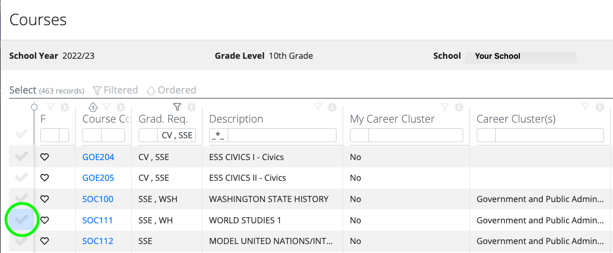Click heart icon for SOC112 course
The height and width of the screenshot is (253, 613).
(44, 241)
